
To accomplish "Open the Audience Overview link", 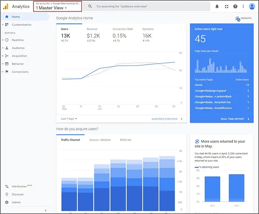I will (165, 119).
